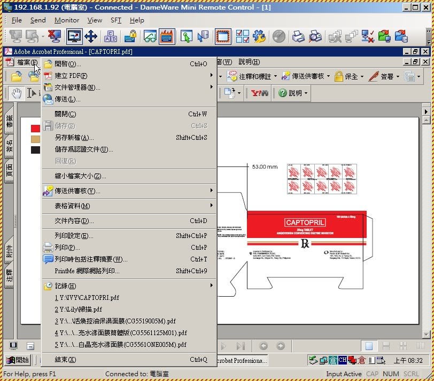The height and width of the screenshot is (381, 434).
Task: Click the disconnect icon with red X
Action: pyautogui.click(x=55, y=36)
